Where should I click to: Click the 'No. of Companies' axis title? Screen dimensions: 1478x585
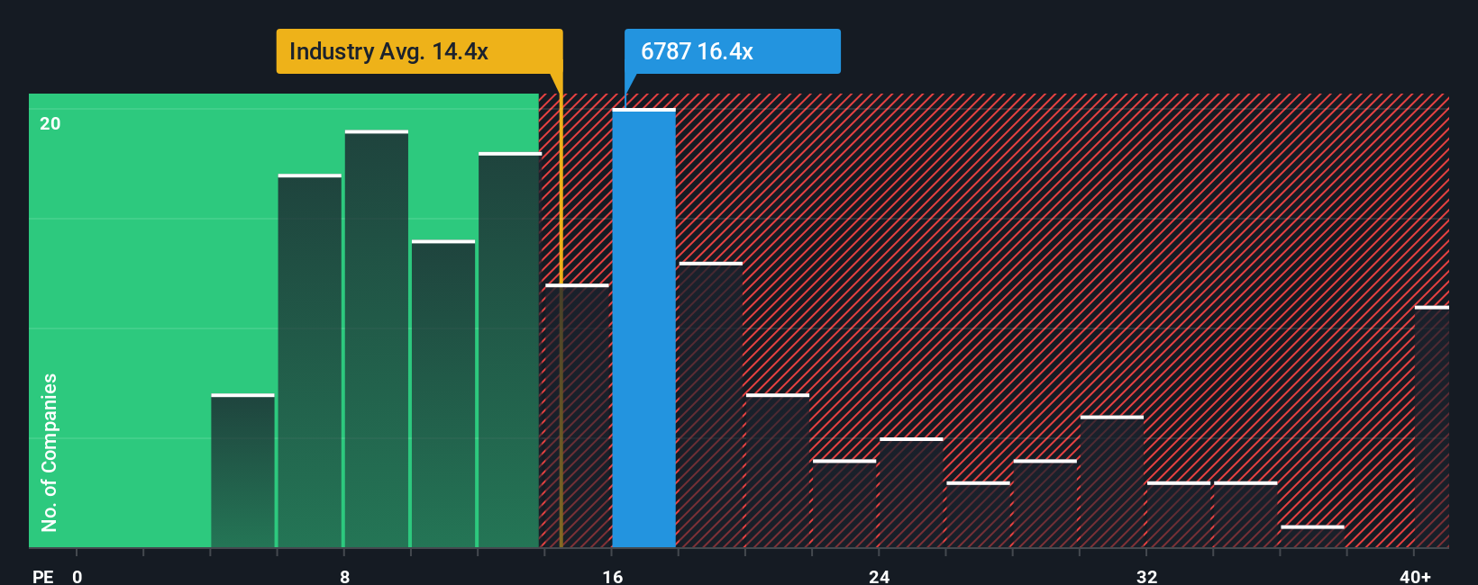point(50,452)
